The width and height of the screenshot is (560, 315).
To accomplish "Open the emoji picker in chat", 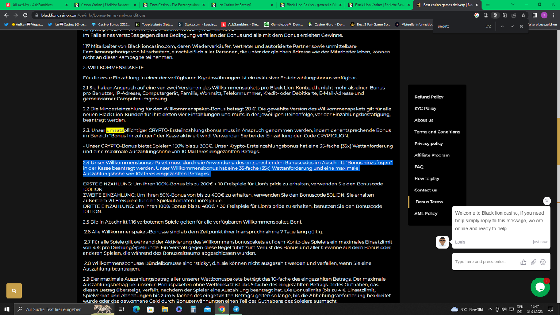I will (543, 262).
